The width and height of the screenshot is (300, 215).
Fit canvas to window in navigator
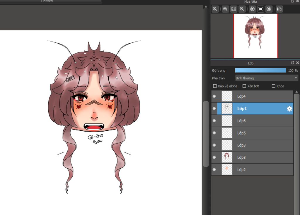coord(233,9)
